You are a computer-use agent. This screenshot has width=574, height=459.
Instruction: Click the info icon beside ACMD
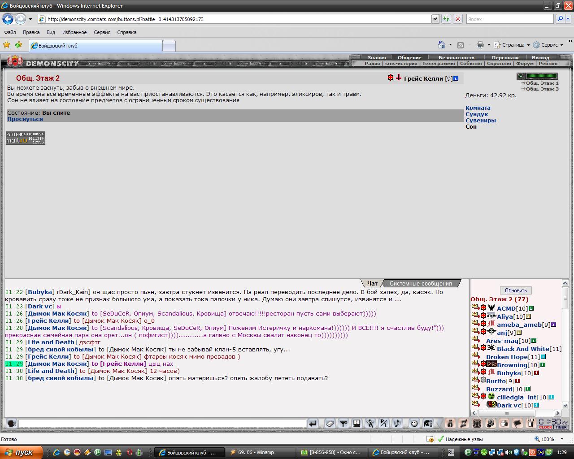tap(531, 308)
